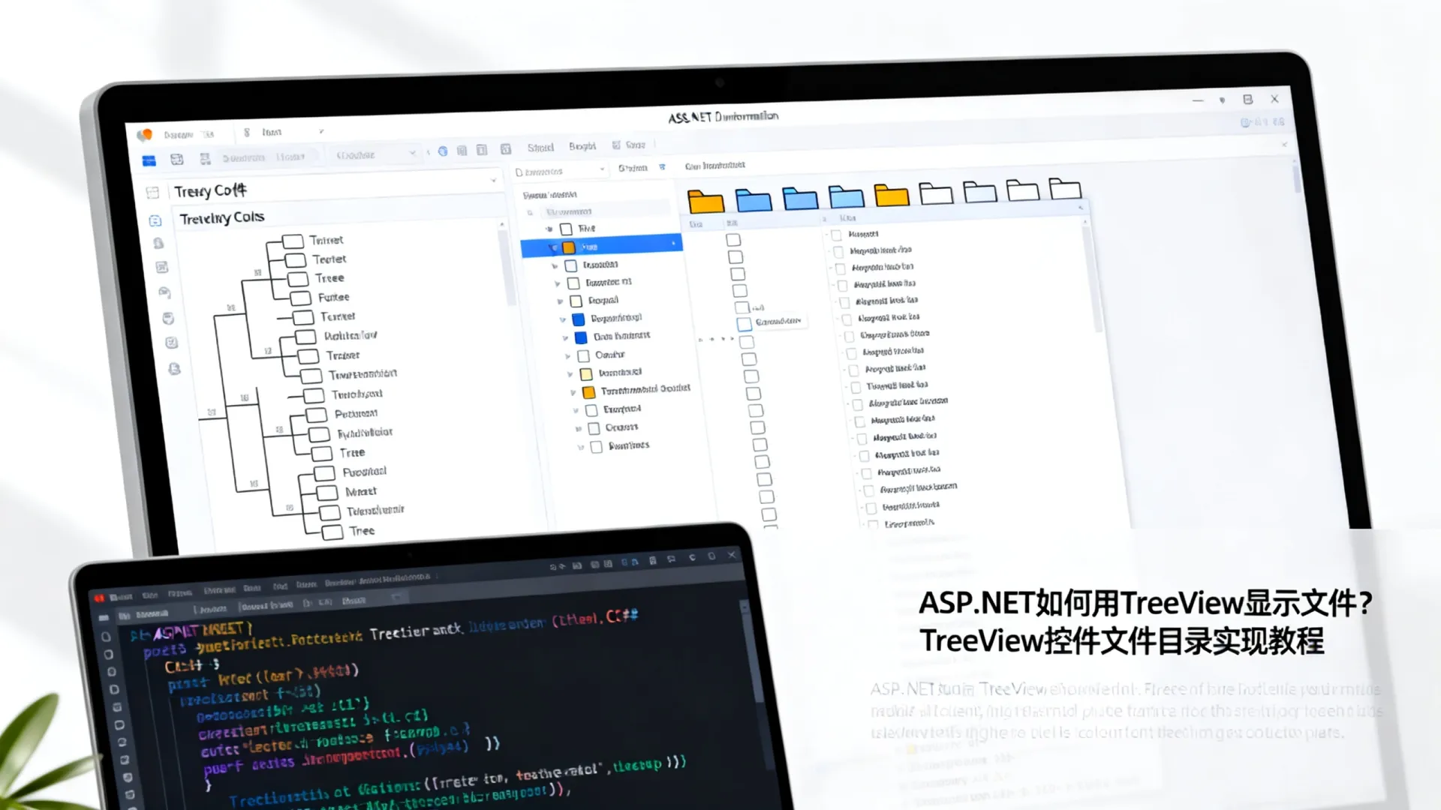The image size is (1441, 810).
Task: Check the box beside 'Oronors' in middle tree
Action: point(593,428)
